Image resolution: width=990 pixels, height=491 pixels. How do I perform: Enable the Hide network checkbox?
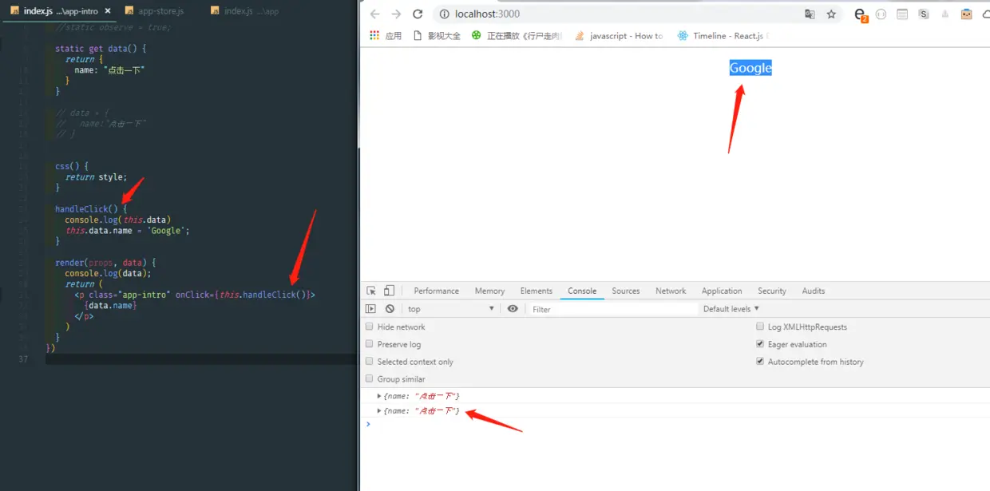tap(369, 327)
